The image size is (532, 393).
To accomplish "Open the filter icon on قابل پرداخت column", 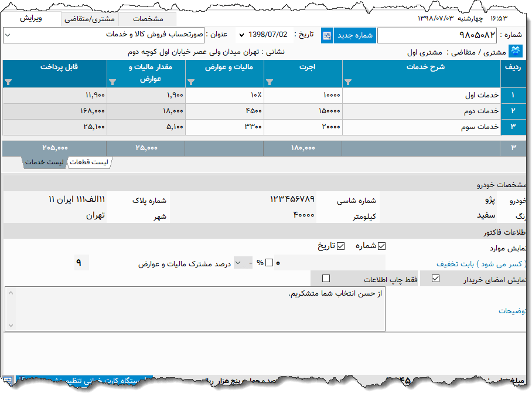I will point(9,82).
